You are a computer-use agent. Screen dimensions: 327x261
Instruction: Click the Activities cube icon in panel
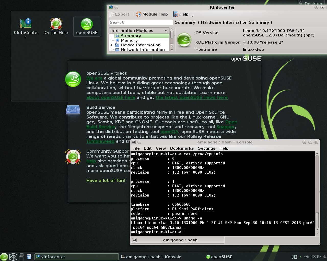[x=13, y=257]
